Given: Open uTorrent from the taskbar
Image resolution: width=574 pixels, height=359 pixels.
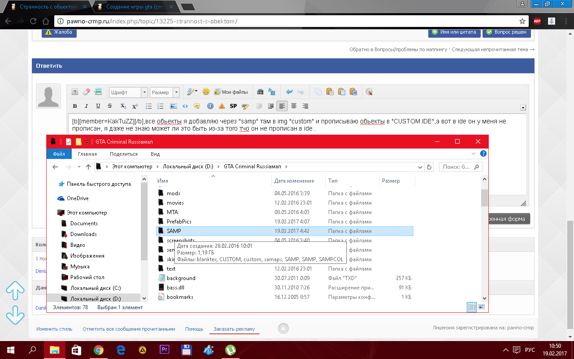Looking at the screenshot, I should (x=230, y=350).
